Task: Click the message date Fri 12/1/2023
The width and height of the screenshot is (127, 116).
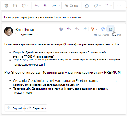Action: click(x=107, y=35)
